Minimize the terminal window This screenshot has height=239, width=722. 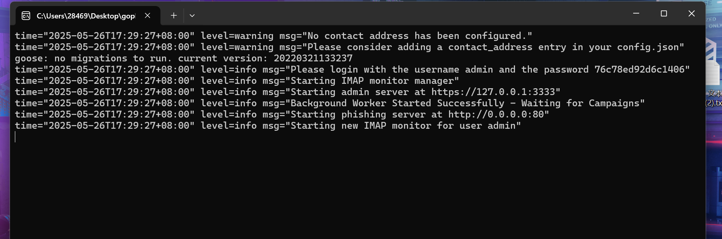(x=636, y=14)
